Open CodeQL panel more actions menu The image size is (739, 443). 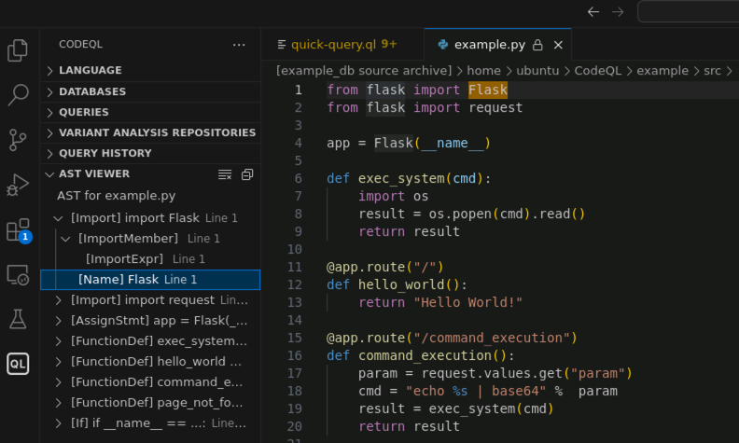click(x=239, y=45)
